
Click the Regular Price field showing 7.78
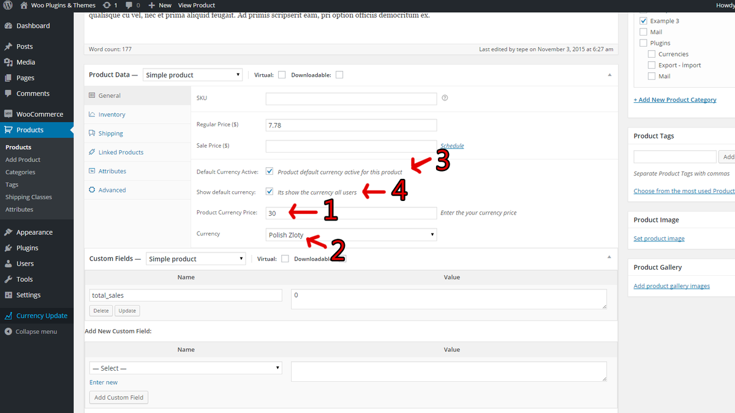[351, 125]
